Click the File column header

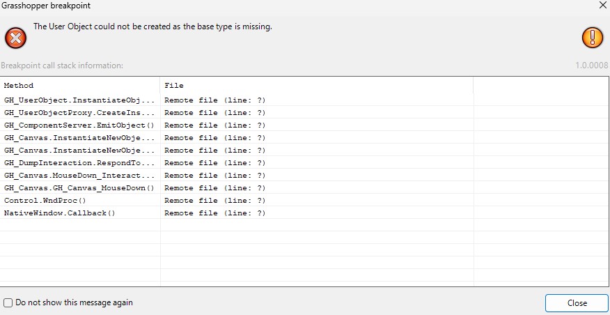pos(174,86)
